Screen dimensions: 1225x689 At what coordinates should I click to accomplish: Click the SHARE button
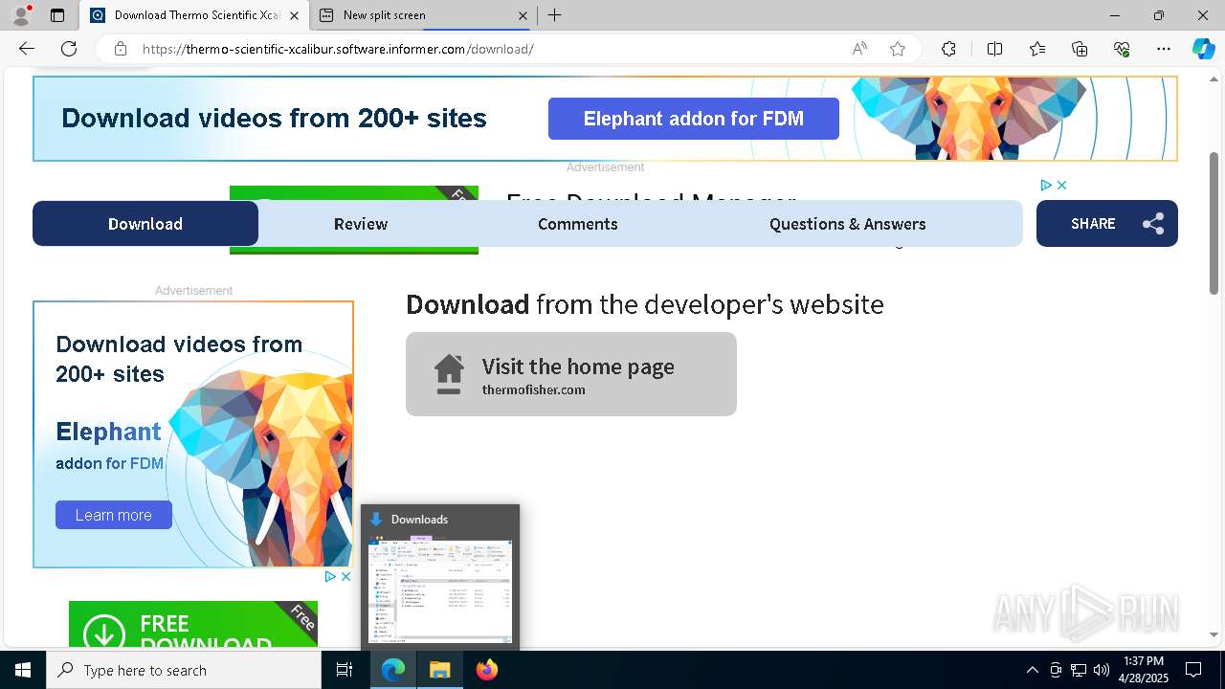pyautogui.click(x=1107, y=223)
